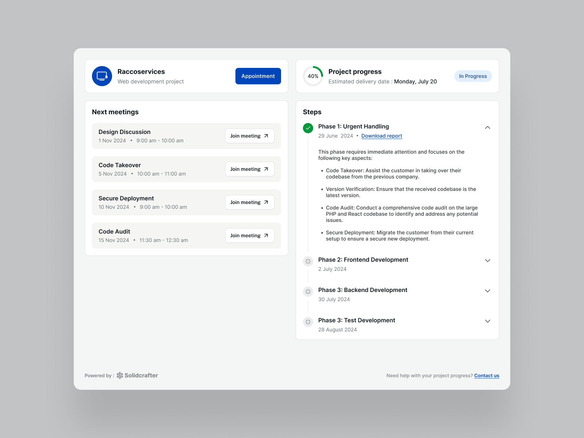Collapse the Phase 1 Urgent Handling section
Image resolution: width=584 pixels, height=438 pixels.
[487, 128]
